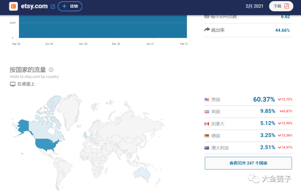Click the 200M y-axis label
Screen dimensions: 301x192
coord(13,23)
